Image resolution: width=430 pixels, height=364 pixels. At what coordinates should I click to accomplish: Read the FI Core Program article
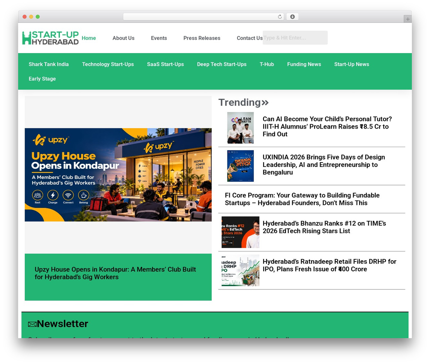click(302, 199)
